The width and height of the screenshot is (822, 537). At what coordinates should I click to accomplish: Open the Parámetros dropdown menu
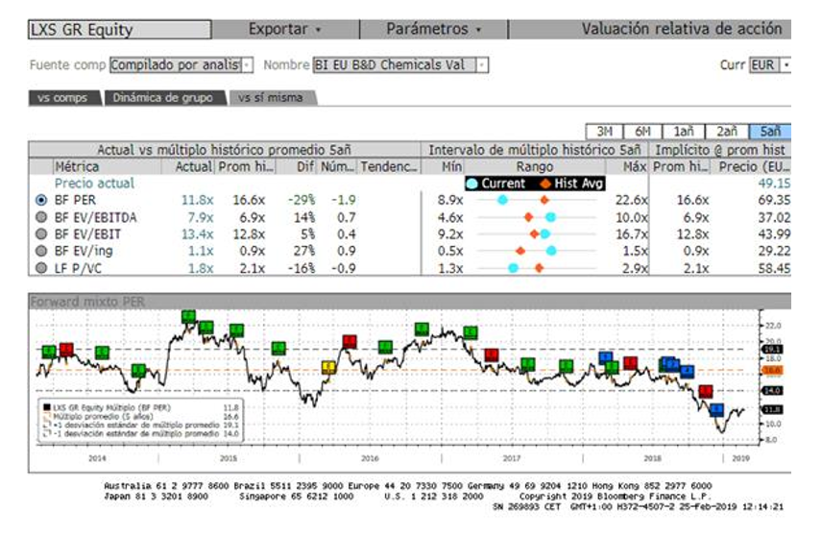[433, 30]
